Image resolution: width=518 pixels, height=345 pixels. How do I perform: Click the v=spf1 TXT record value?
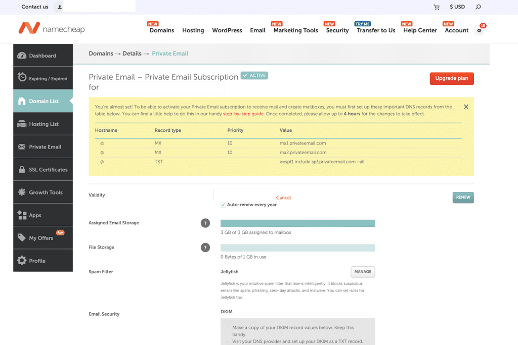point(322,162)
